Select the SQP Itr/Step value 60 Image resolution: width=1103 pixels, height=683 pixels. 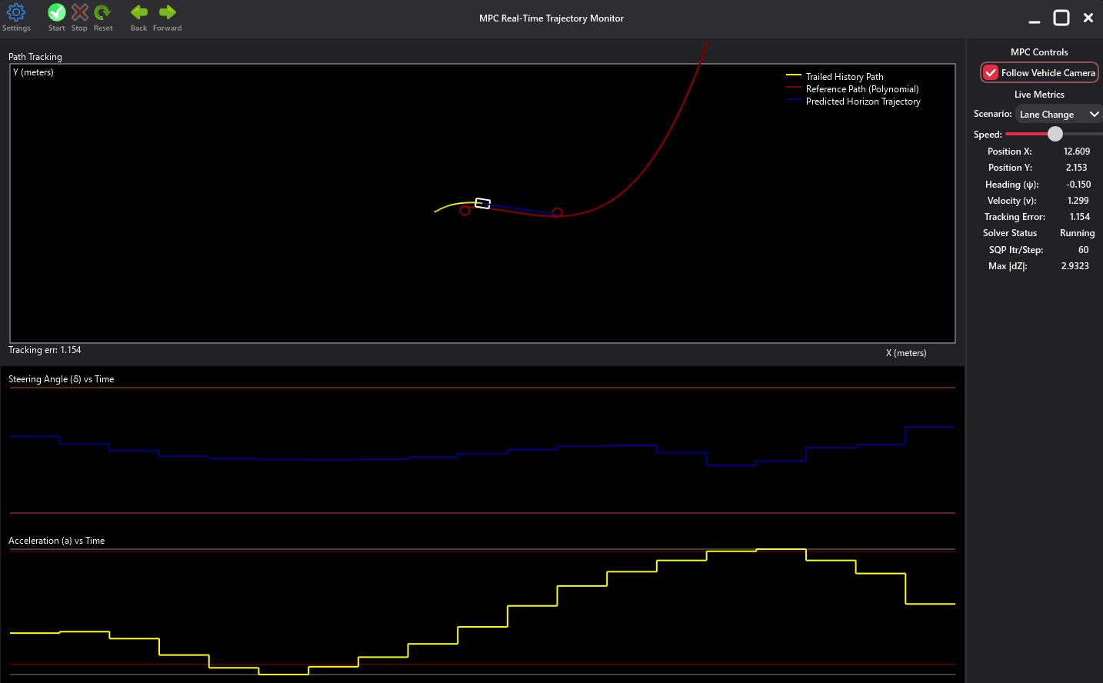[x=1083, y=250]
